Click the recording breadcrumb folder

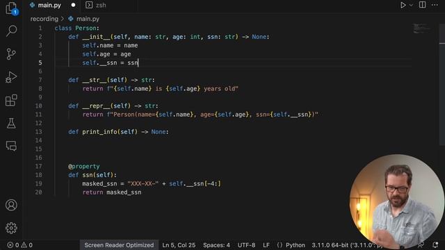coord(44,19)
